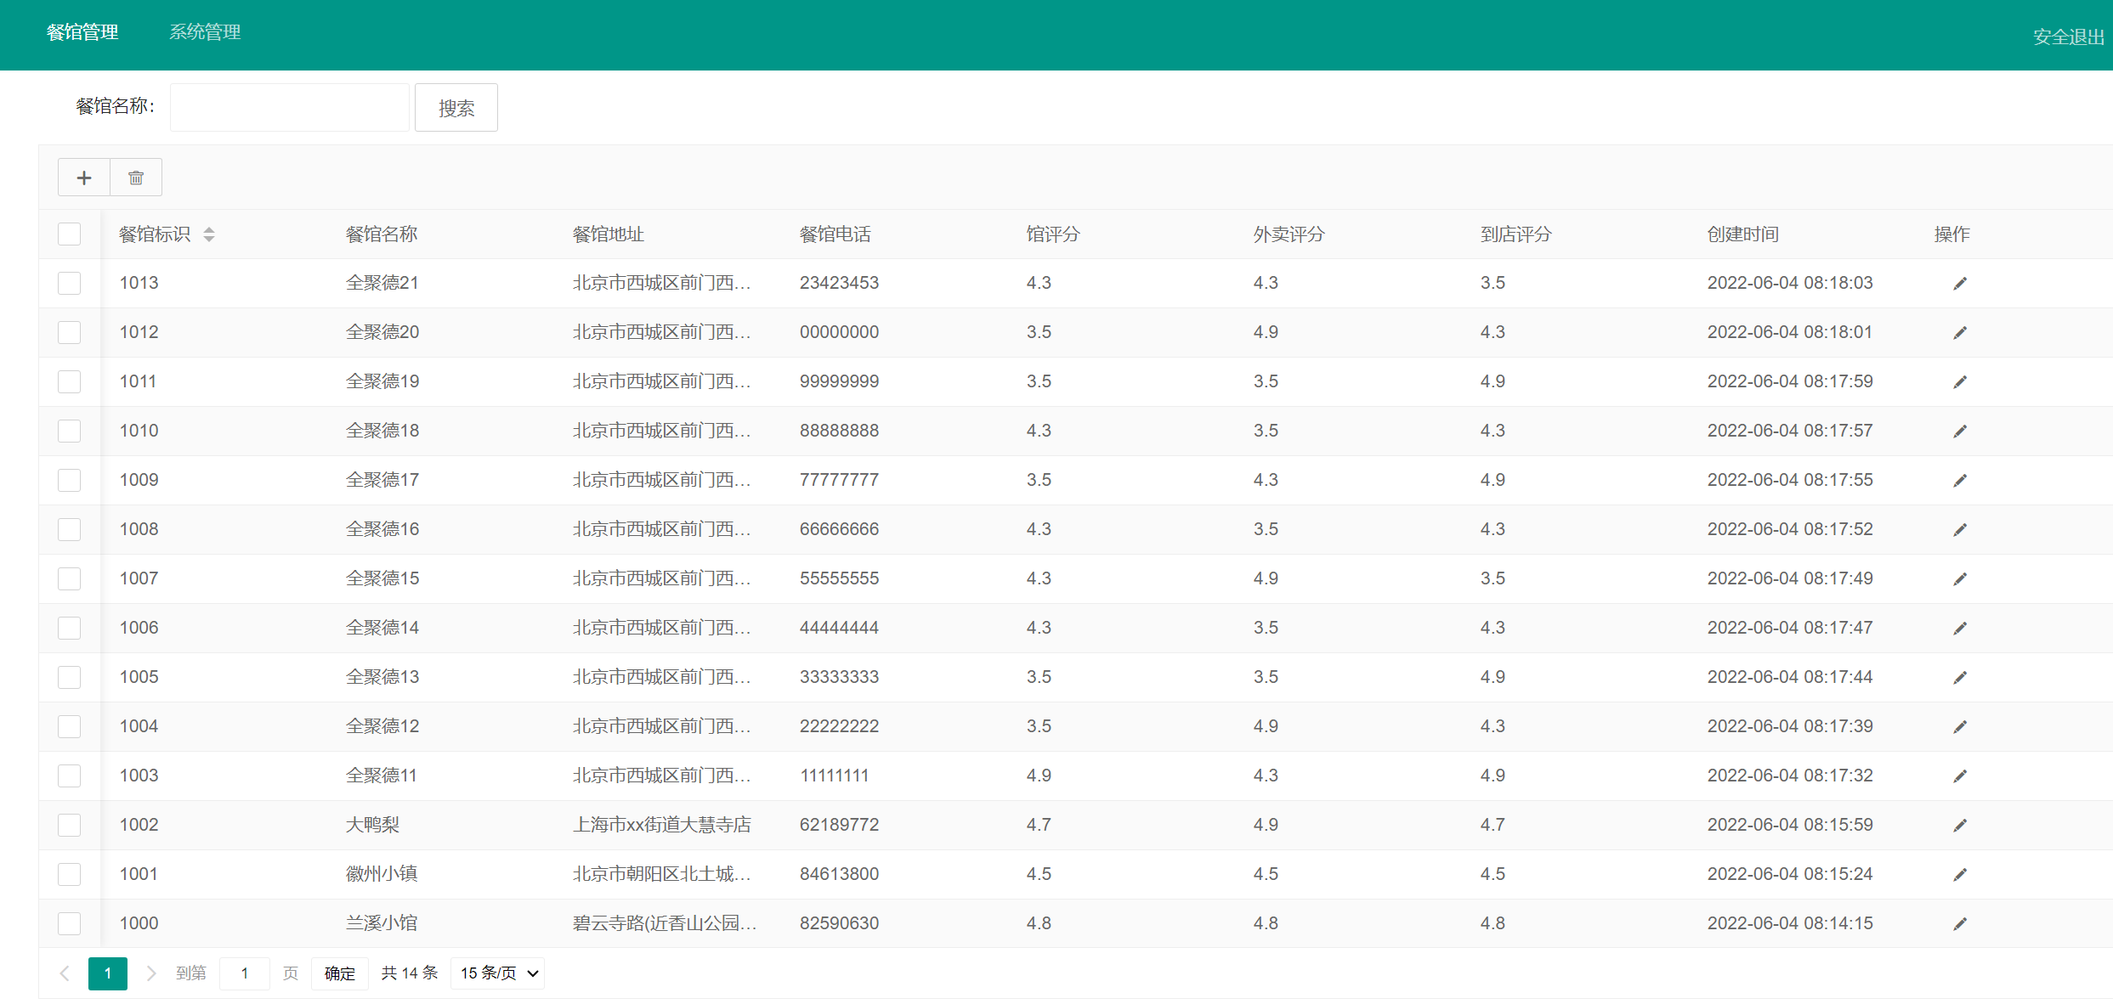Open the 系统管理 menu
Screen dimensions: 2113x1004
tap(205, 32)
